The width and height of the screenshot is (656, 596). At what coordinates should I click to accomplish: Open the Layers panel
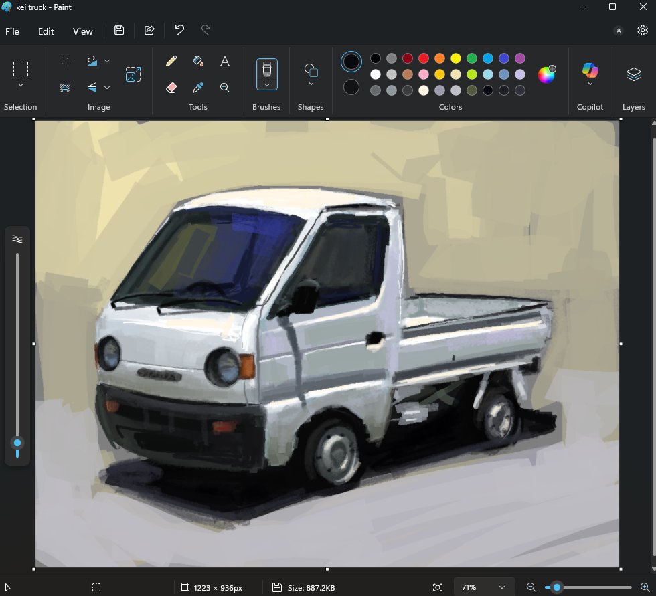click(634, 74)
